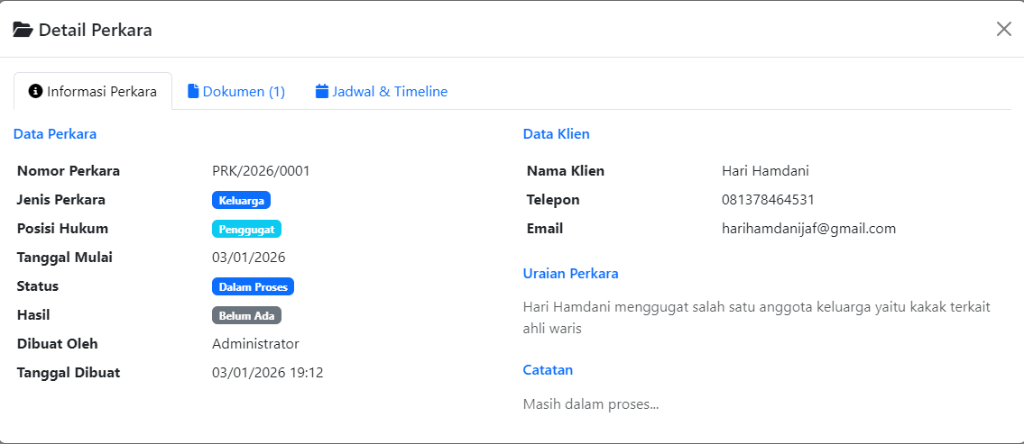
Task: Click the case description paragraph about ahli waris
Action: coord(757,318)
